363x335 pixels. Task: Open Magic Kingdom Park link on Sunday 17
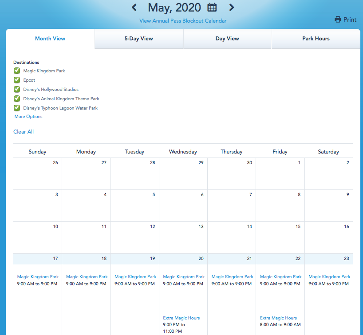coord(38,277)
